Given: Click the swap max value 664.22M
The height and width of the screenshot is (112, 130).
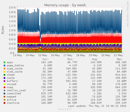Looking at the screenshot, I should 121,87.
